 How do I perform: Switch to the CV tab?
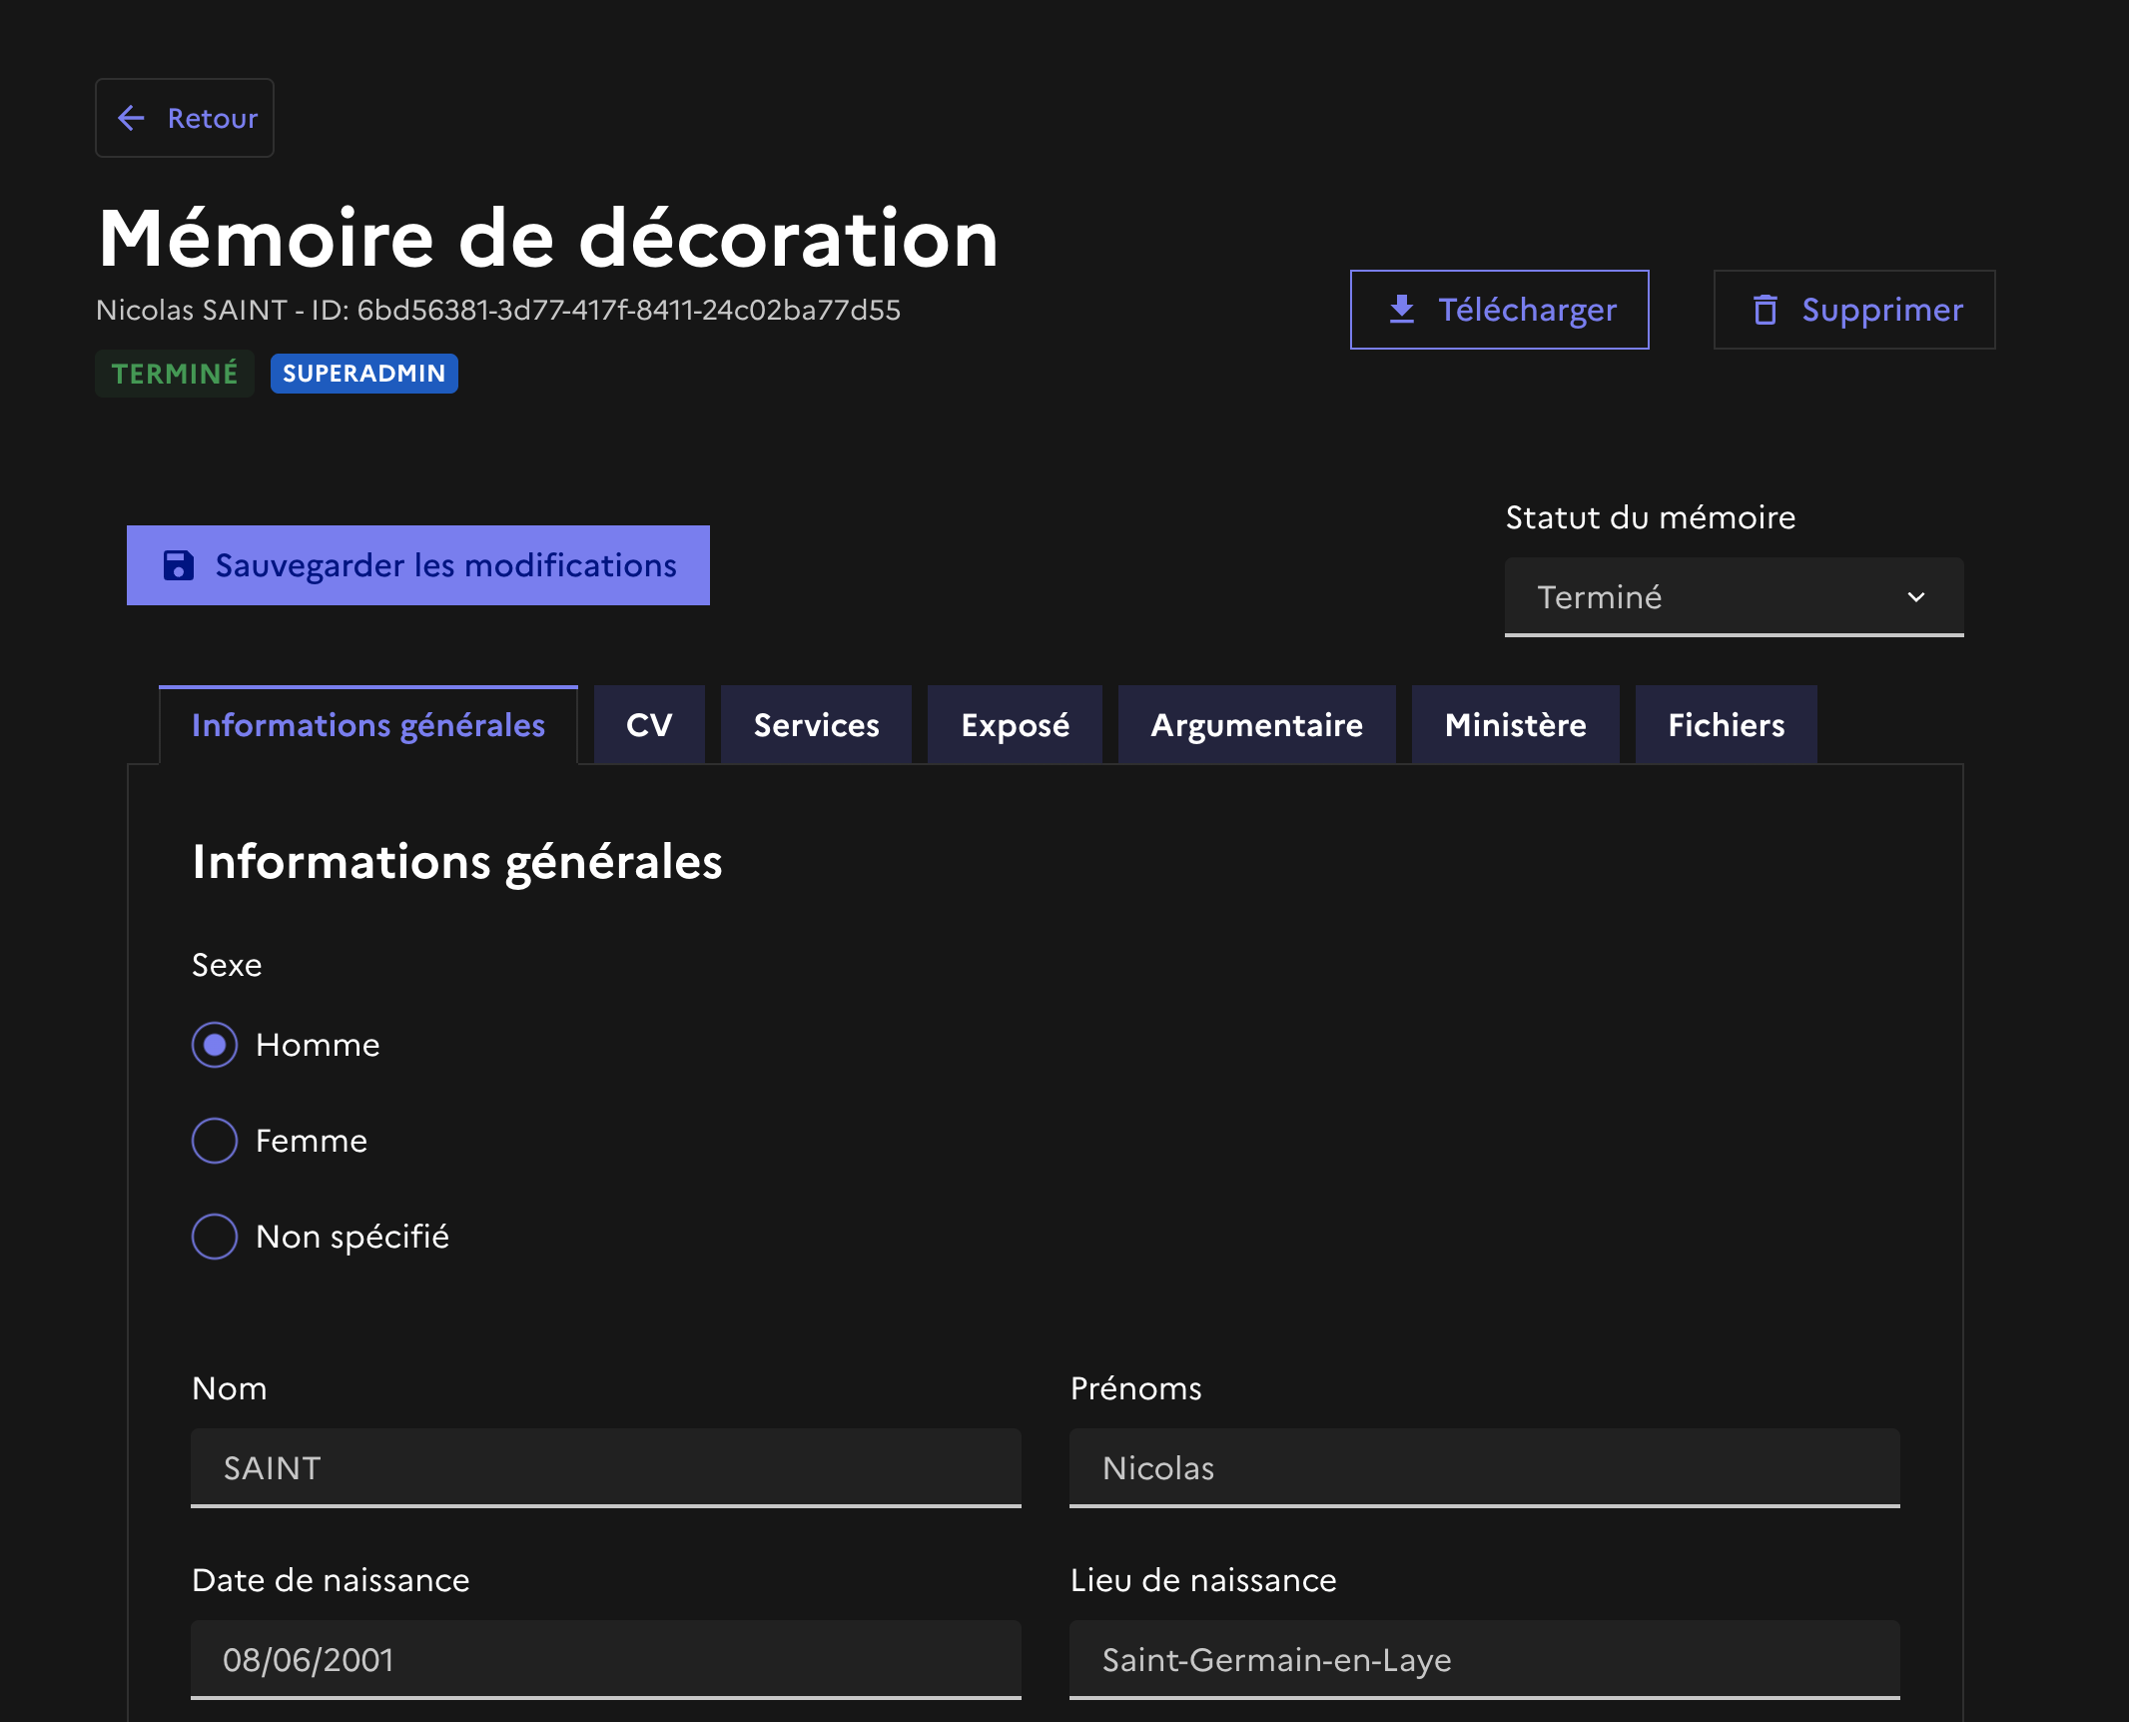649,725
